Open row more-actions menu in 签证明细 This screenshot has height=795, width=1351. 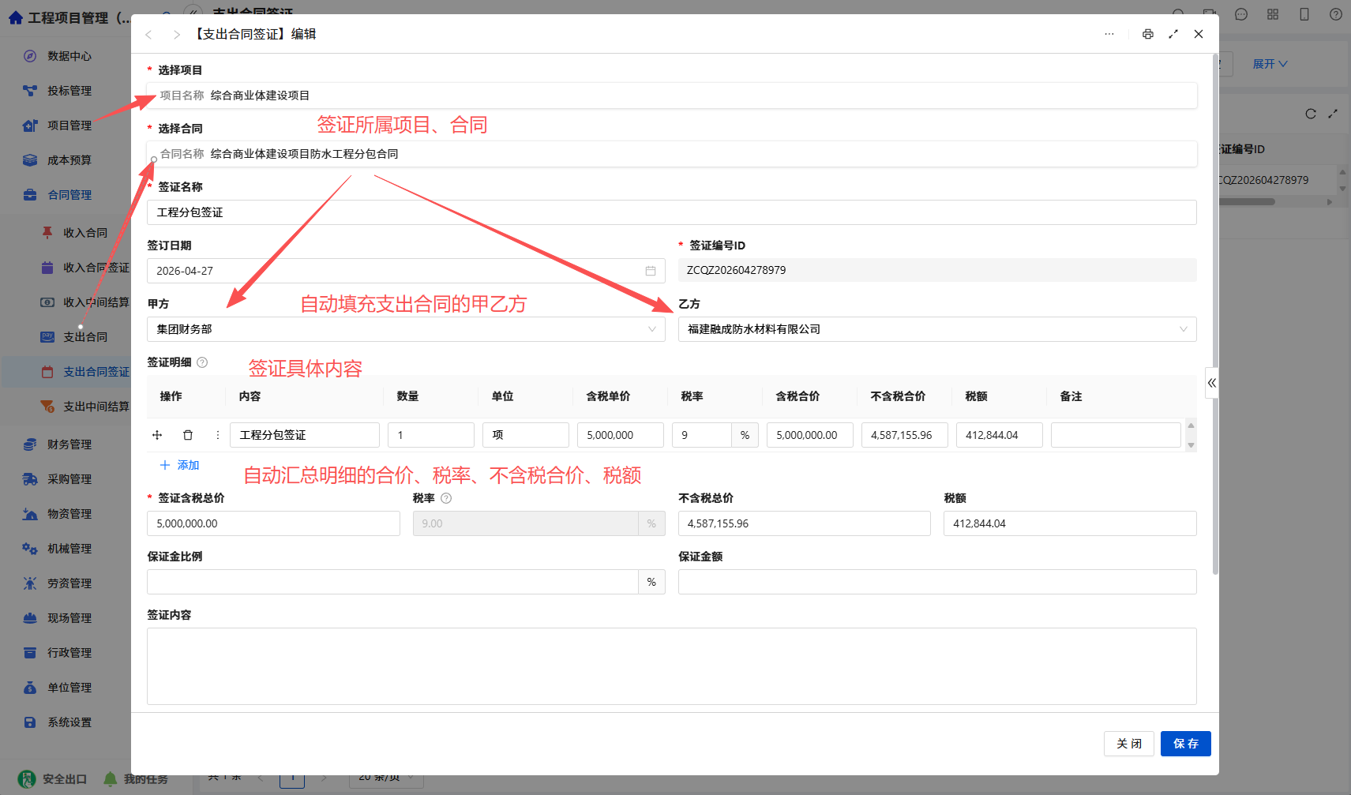pos(218,435)
